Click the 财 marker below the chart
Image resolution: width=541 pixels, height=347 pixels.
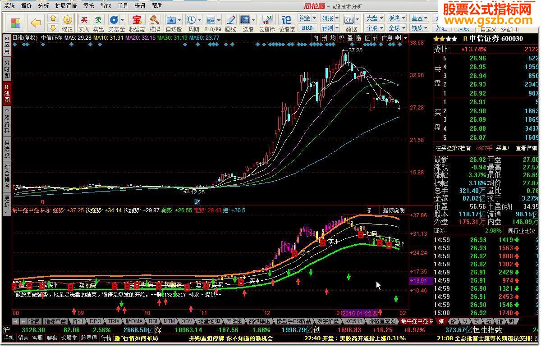click(197, 201)
